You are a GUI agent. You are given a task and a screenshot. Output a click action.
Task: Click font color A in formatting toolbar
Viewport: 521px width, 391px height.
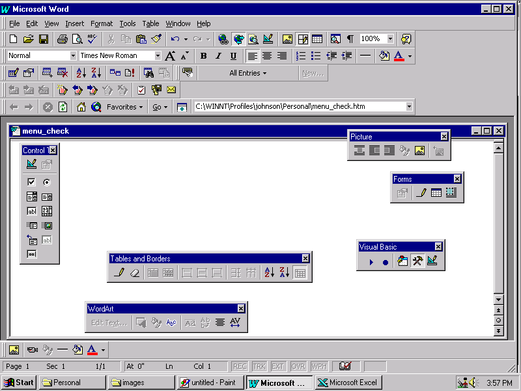pyautogui.click(x=399, y=56)
